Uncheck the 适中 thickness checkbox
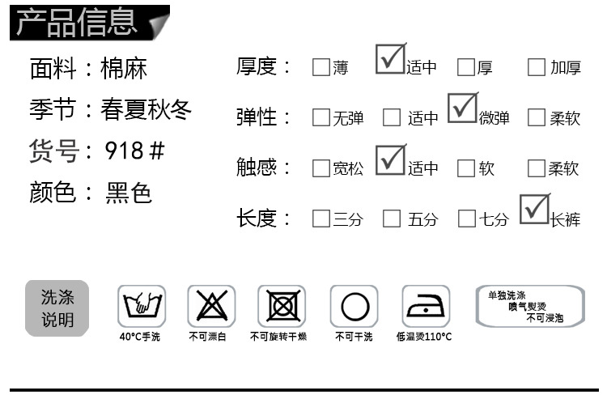The height and width of the screenshot is (399, 607). tap(390, 60)
